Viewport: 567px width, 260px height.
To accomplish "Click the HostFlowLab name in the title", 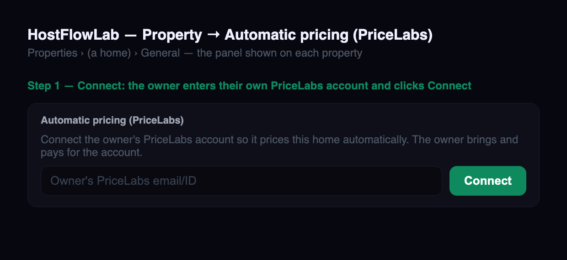I will click(73, 35).
